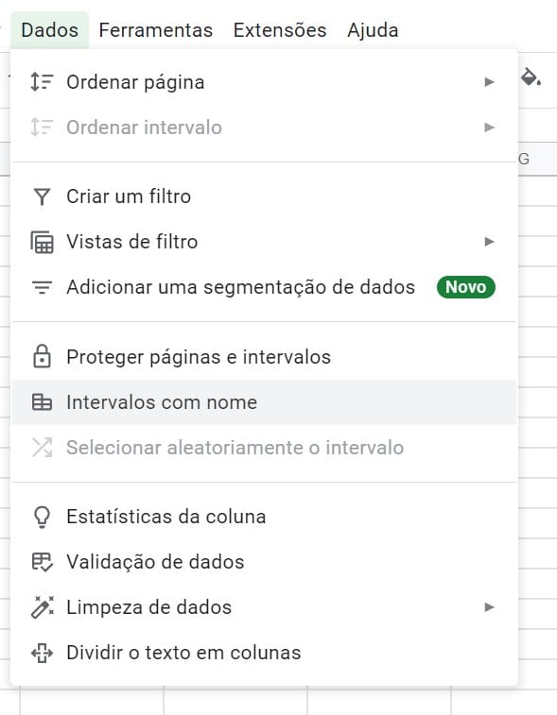Open the Extensões menu

click(x=280, y=30)
